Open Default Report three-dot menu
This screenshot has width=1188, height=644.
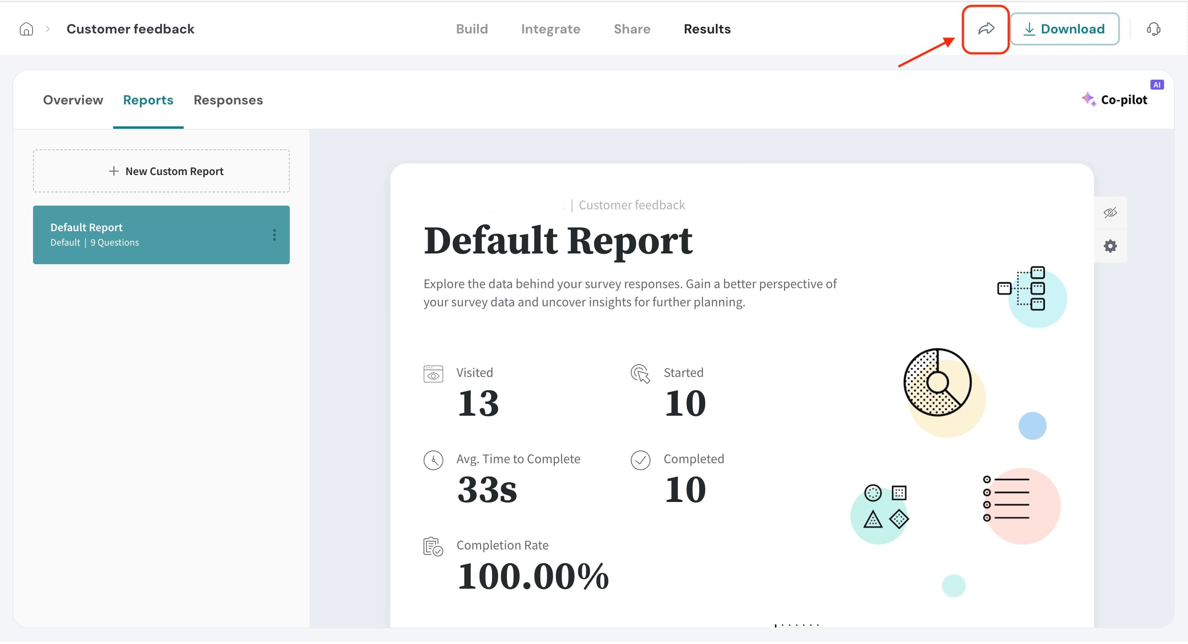pyautogui.click(x=275, y=235)
